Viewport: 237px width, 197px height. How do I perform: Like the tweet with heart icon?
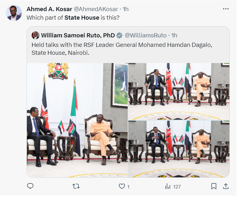(x=122, y=187)
